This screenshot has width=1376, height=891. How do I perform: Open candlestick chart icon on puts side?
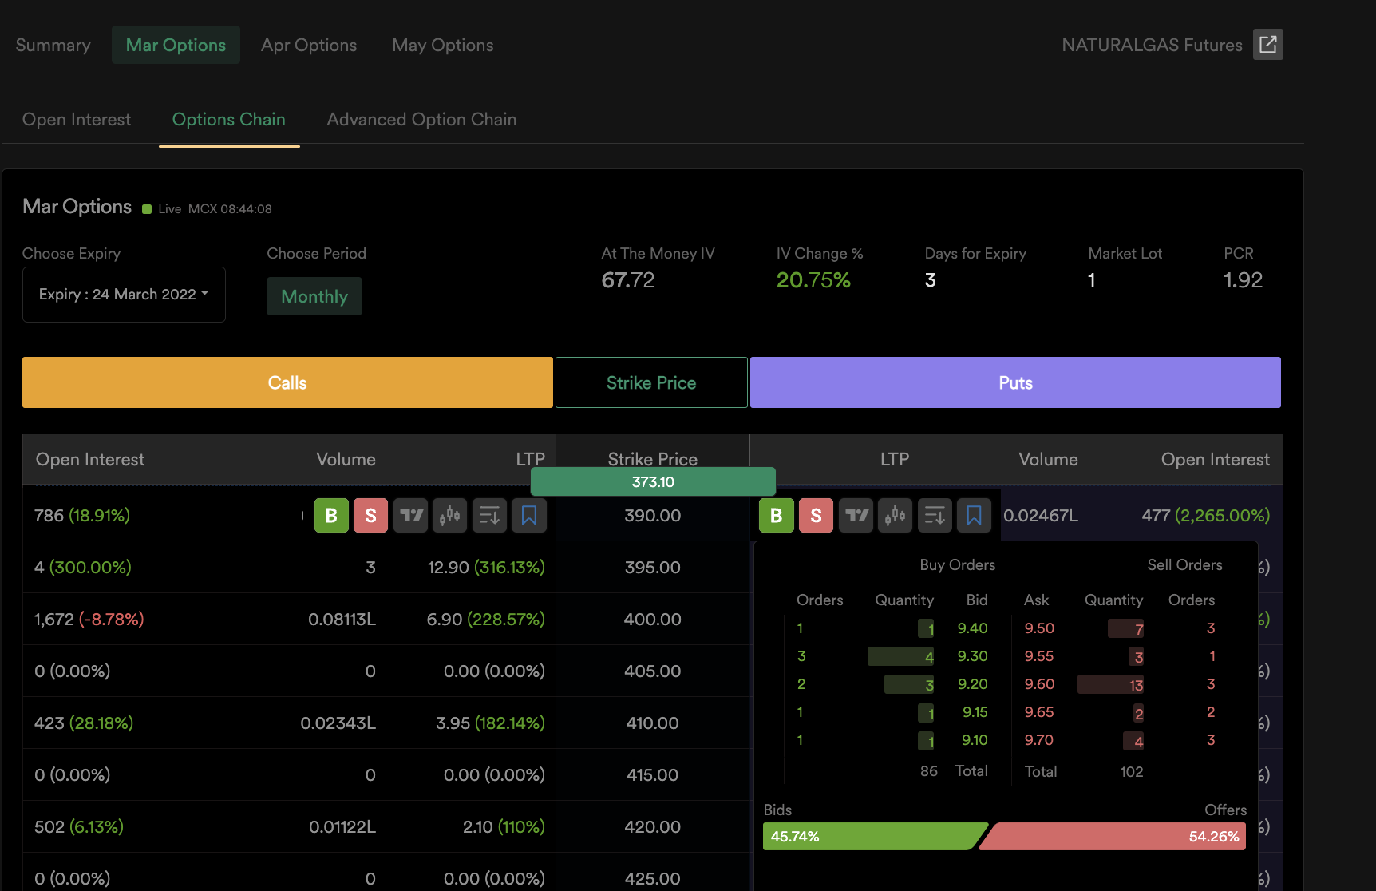point(896,516)
